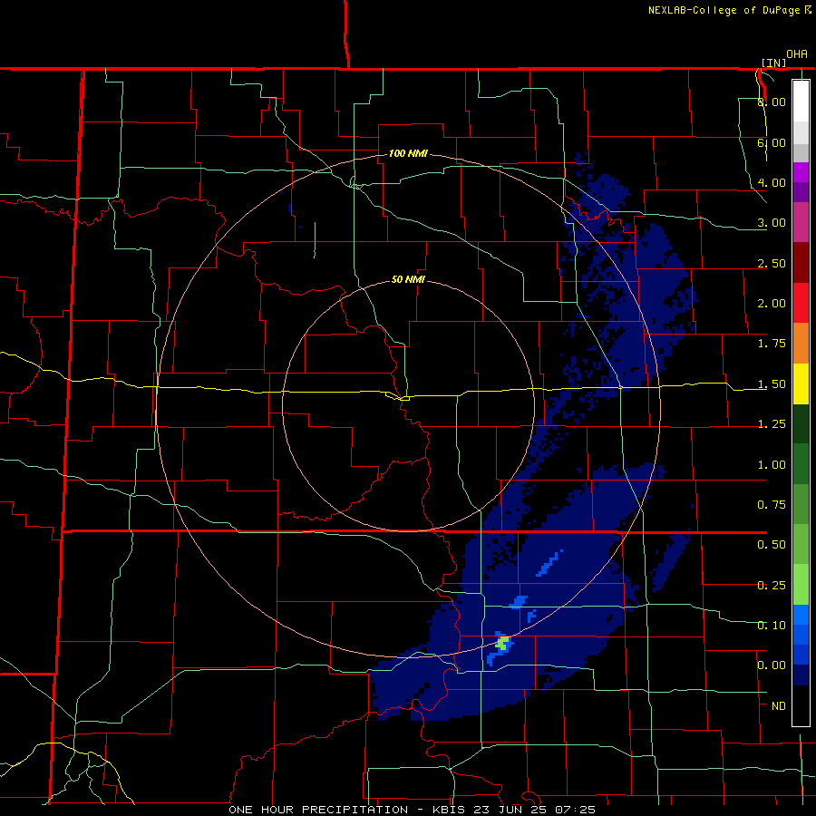This screenshot has height=816, width=816.
Task: Click the 2.50 legend value
Action: coord(772,263)
